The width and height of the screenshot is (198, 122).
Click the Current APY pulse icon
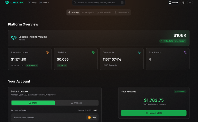click(139, 52)
